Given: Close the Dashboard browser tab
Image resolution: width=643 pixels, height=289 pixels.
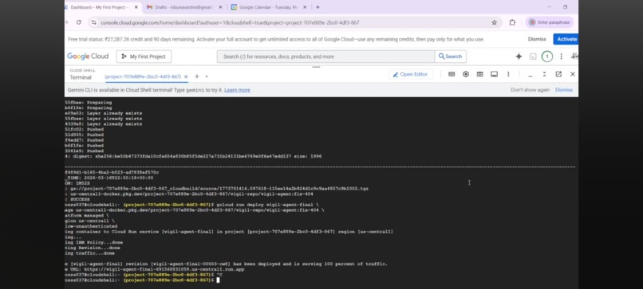Looking at the screenshot, I should point(136,7).
